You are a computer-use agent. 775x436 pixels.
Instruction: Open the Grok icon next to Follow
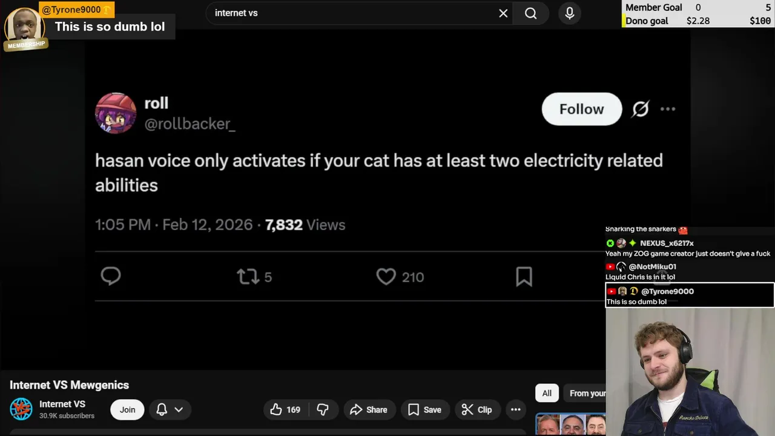point(641,109)
